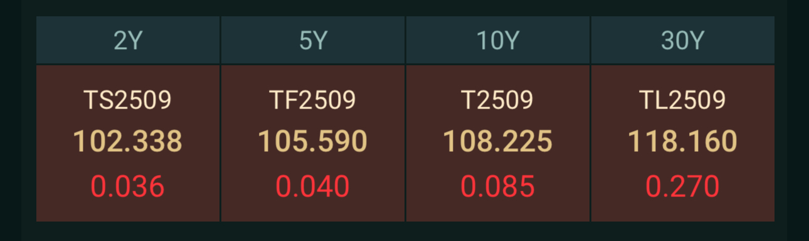Click the TF2509 contract code label
Screen dimensions: 809x241
pos(313,100)
